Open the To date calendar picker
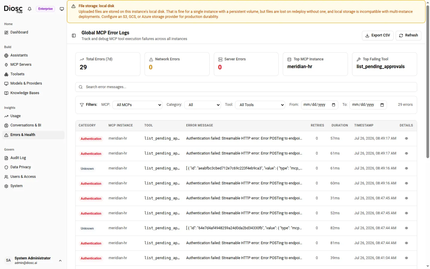Screen dimensions: 430x269 click(382, 105)
